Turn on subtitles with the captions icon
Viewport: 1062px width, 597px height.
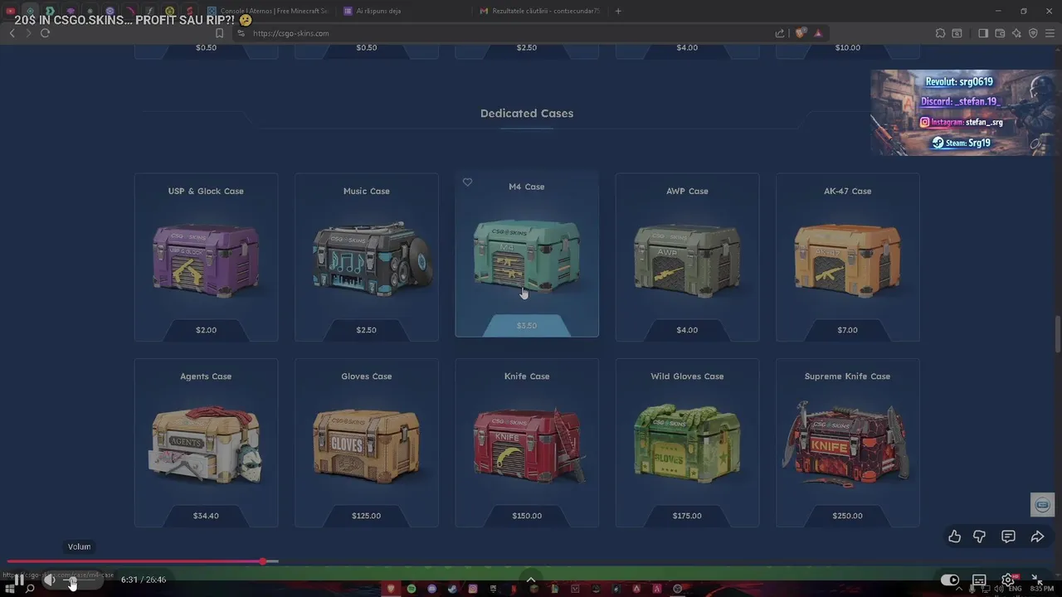(979, 580)
